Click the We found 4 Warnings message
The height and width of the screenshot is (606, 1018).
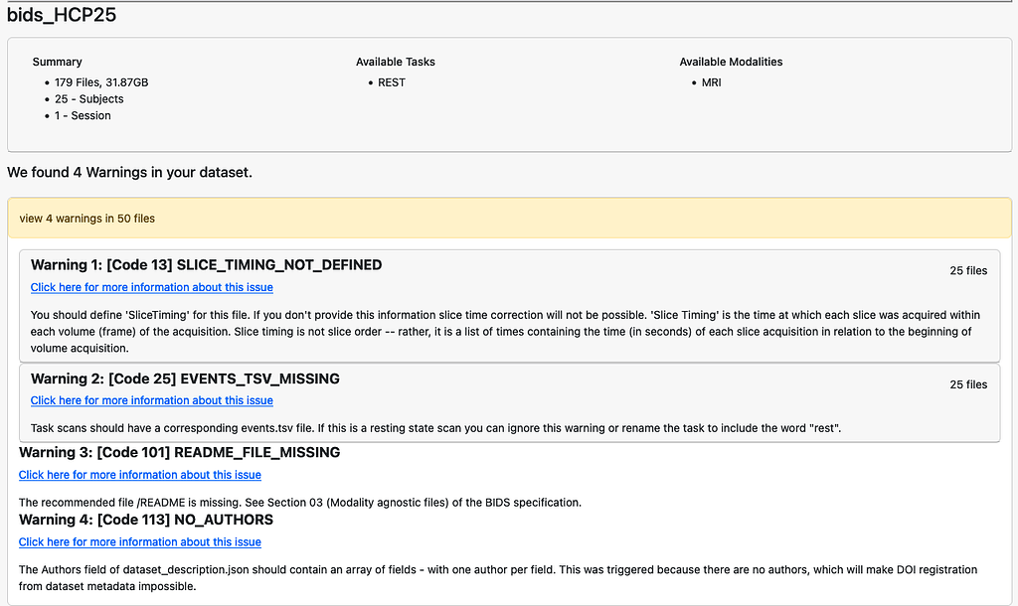[129, 172]
